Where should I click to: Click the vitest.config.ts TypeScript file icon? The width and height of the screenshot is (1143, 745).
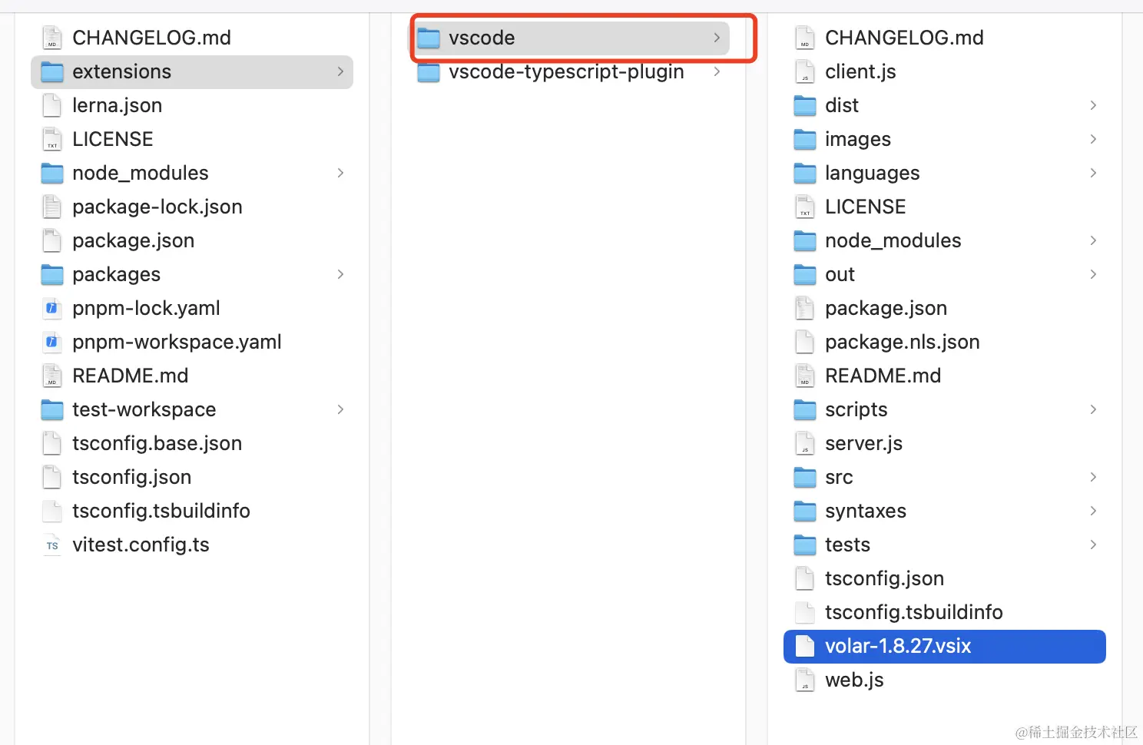click(51, 545)
